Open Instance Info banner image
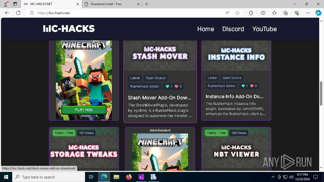 (x=236, y=55)
